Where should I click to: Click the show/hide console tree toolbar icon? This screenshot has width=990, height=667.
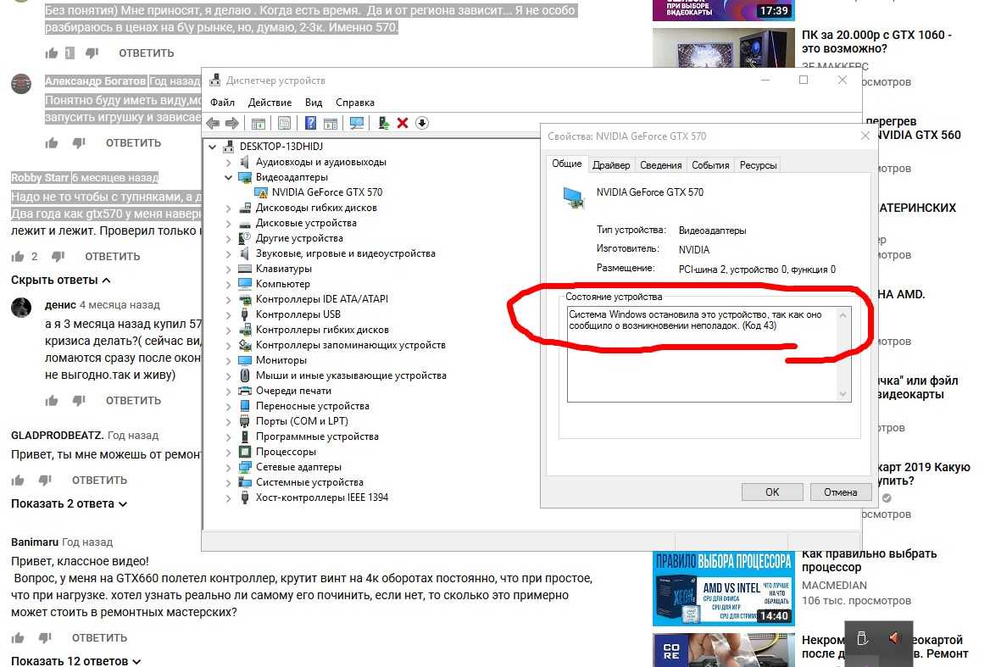pos(258,124)
